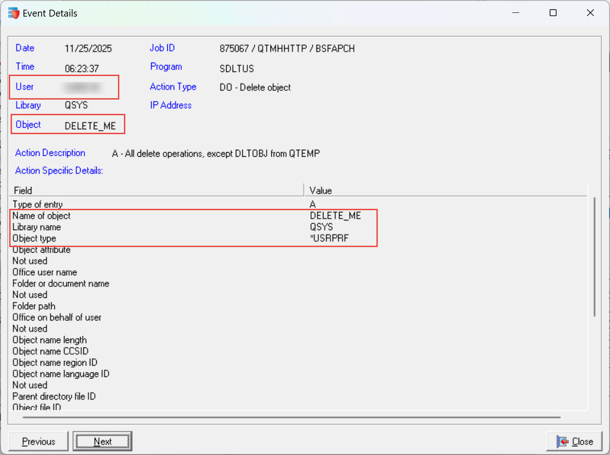
Task: Click the blue "IP Address" field label
Action: click(170, 105)
